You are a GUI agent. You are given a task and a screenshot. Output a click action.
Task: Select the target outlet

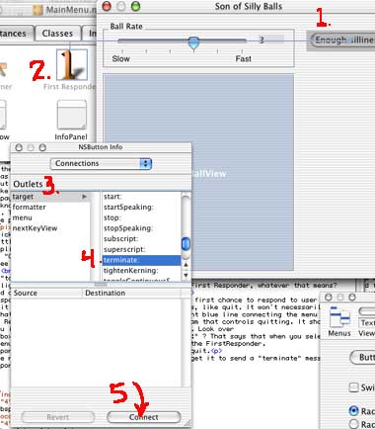pos(50,197)
